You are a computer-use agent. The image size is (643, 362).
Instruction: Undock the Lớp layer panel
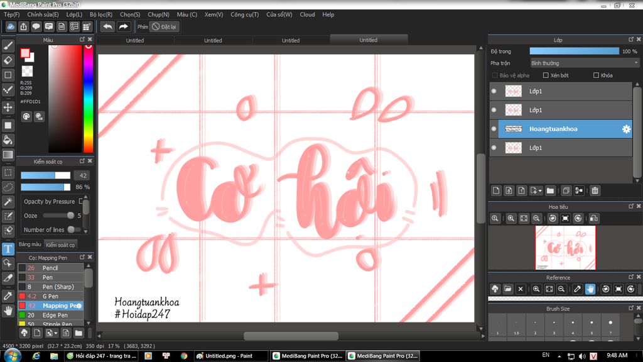pyautogui.click(x=630, y=40)
